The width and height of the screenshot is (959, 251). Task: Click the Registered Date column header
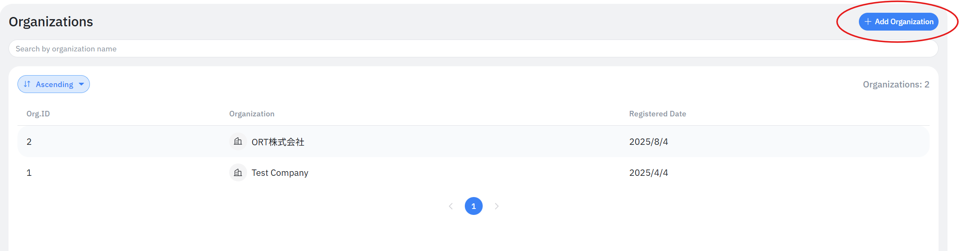click(x=657, y=114)
